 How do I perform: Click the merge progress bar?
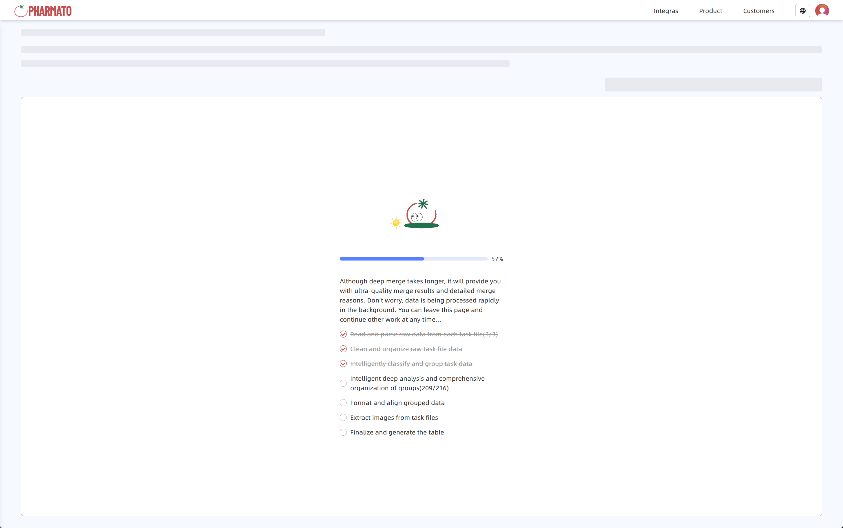coord(413,259)
